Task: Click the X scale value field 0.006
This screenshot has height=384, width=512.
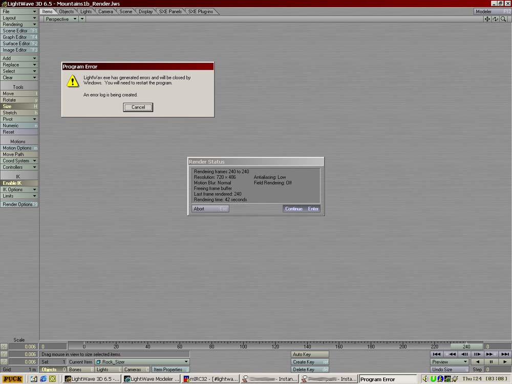Action: pyautogui.click(x=23, y=347)
